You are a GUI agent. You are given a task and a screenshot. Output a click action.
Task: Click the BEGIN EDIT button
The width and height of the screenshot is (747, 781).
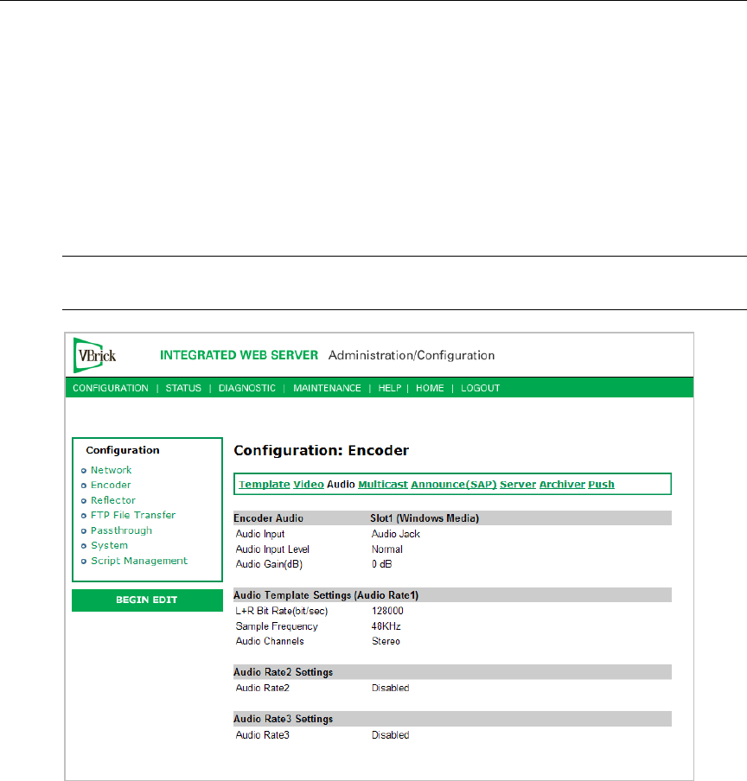(147, 600)
